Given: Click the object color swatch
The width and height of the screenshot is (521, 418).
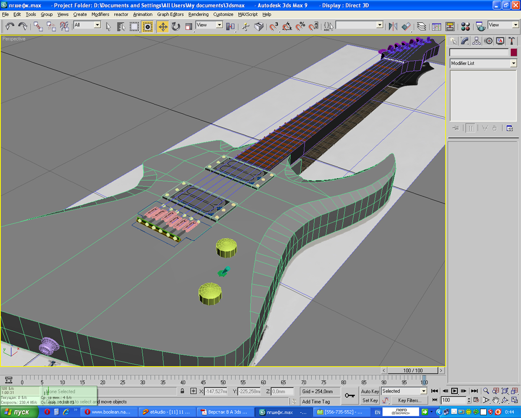Looking at the screenshot, I should click(x=514, y=52).
